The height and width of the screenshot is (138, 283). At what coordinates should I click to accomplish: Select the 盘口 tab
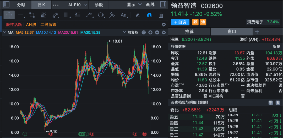[232, 32]
